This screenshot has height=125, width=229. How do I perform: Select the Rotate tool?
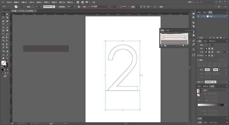(x=3, y=34)
